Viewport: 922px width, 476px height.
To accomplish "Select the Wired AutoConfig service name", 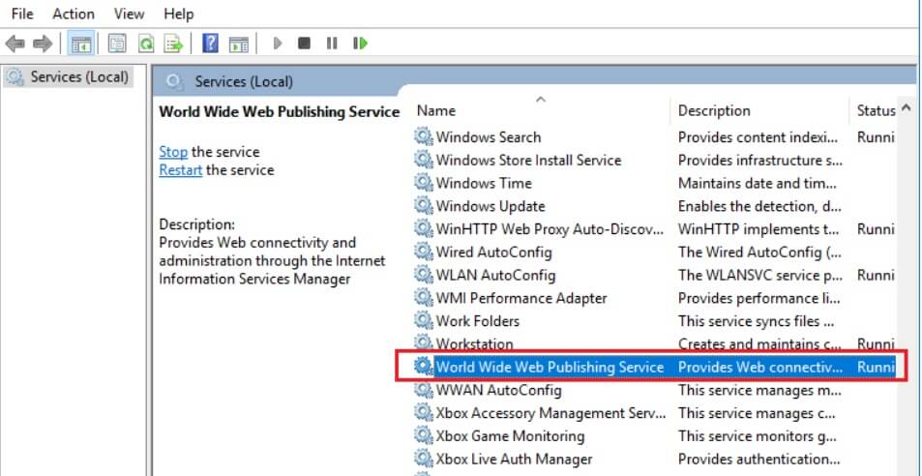I will (494, 252).
